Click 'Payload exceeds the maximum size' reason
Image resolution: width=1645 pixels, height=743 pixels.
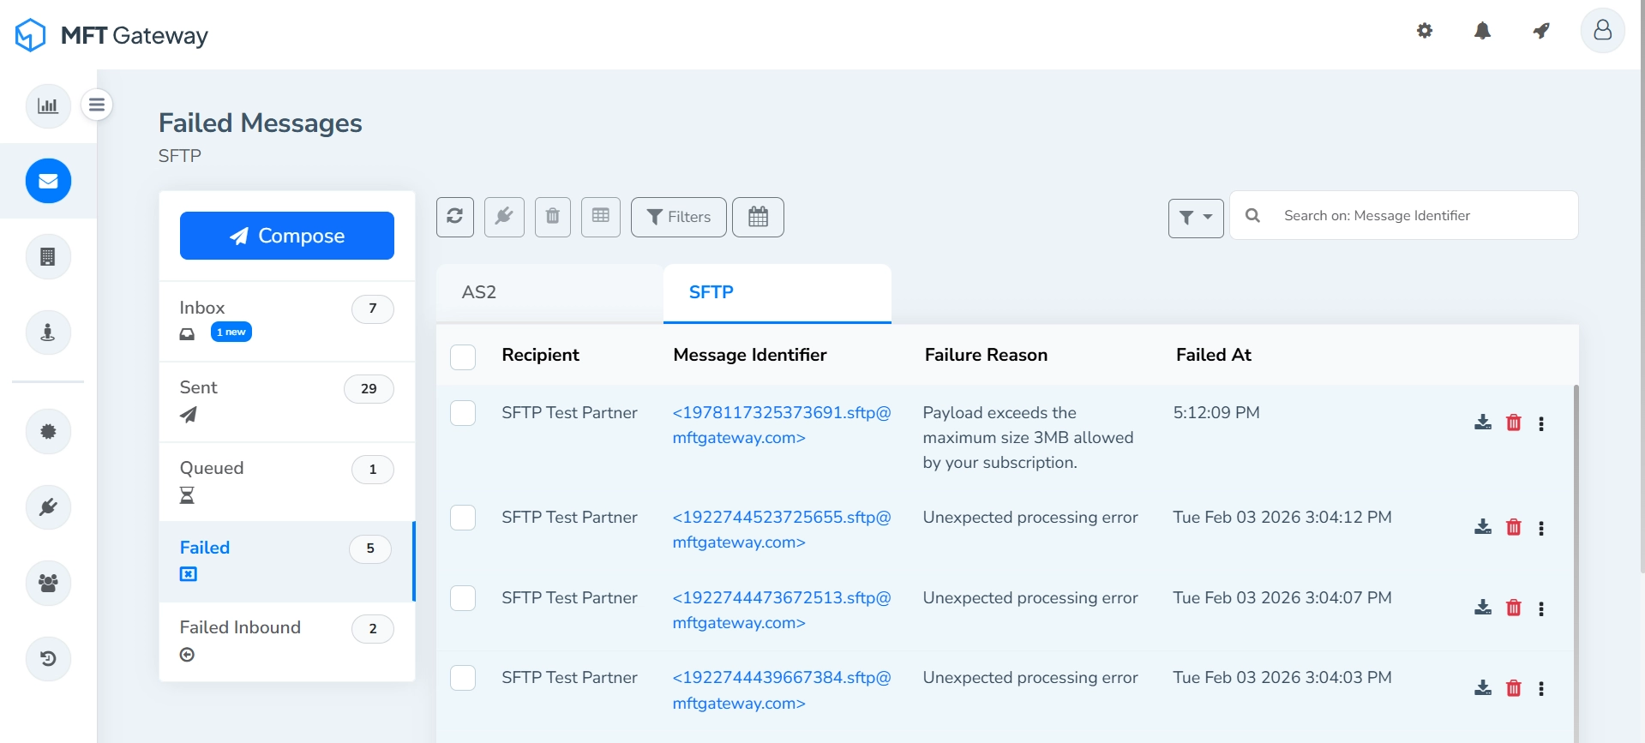coord(1028,437)
